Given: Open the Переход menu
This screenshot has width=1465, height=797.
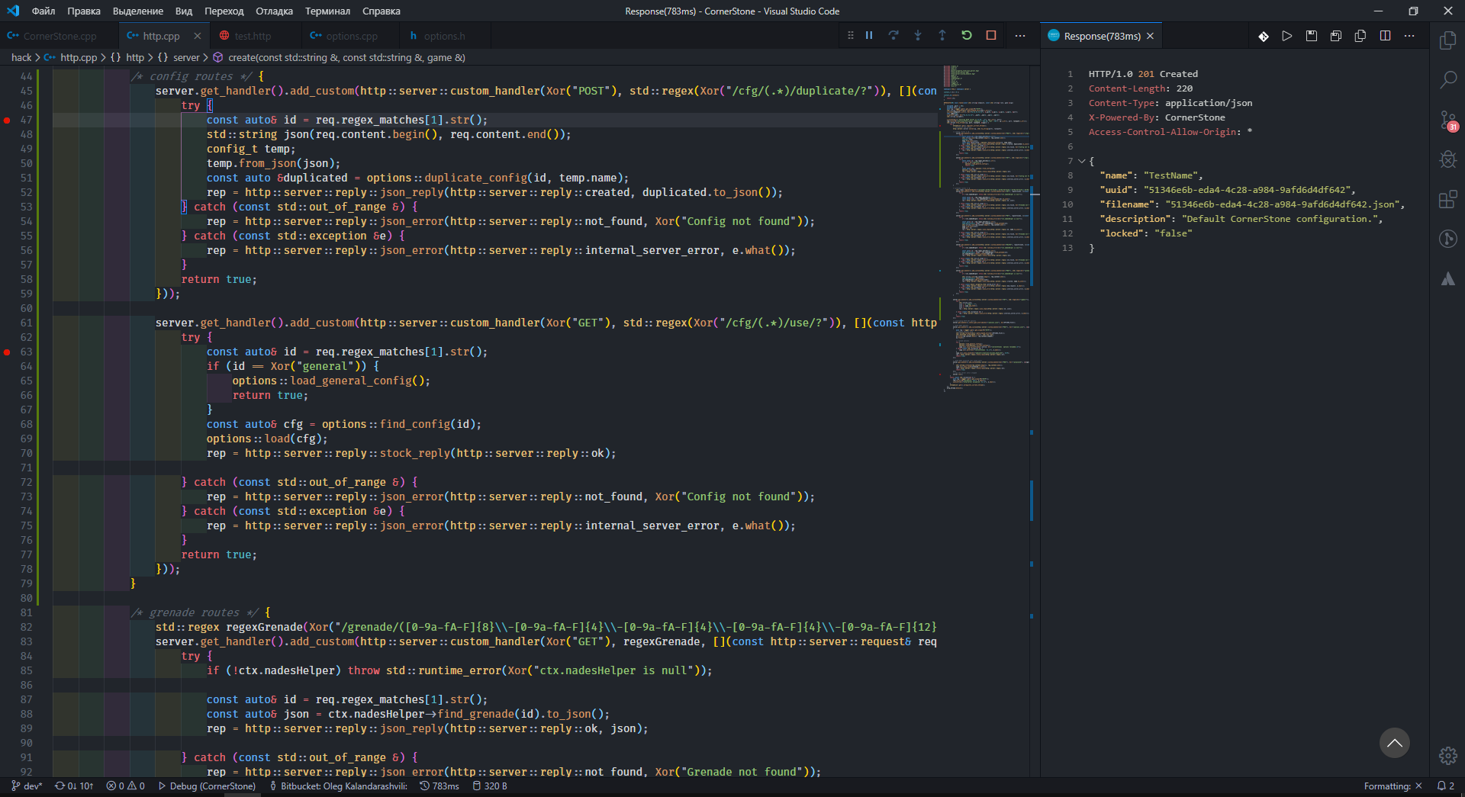Looking at the screenshot, I should point(224,11).
